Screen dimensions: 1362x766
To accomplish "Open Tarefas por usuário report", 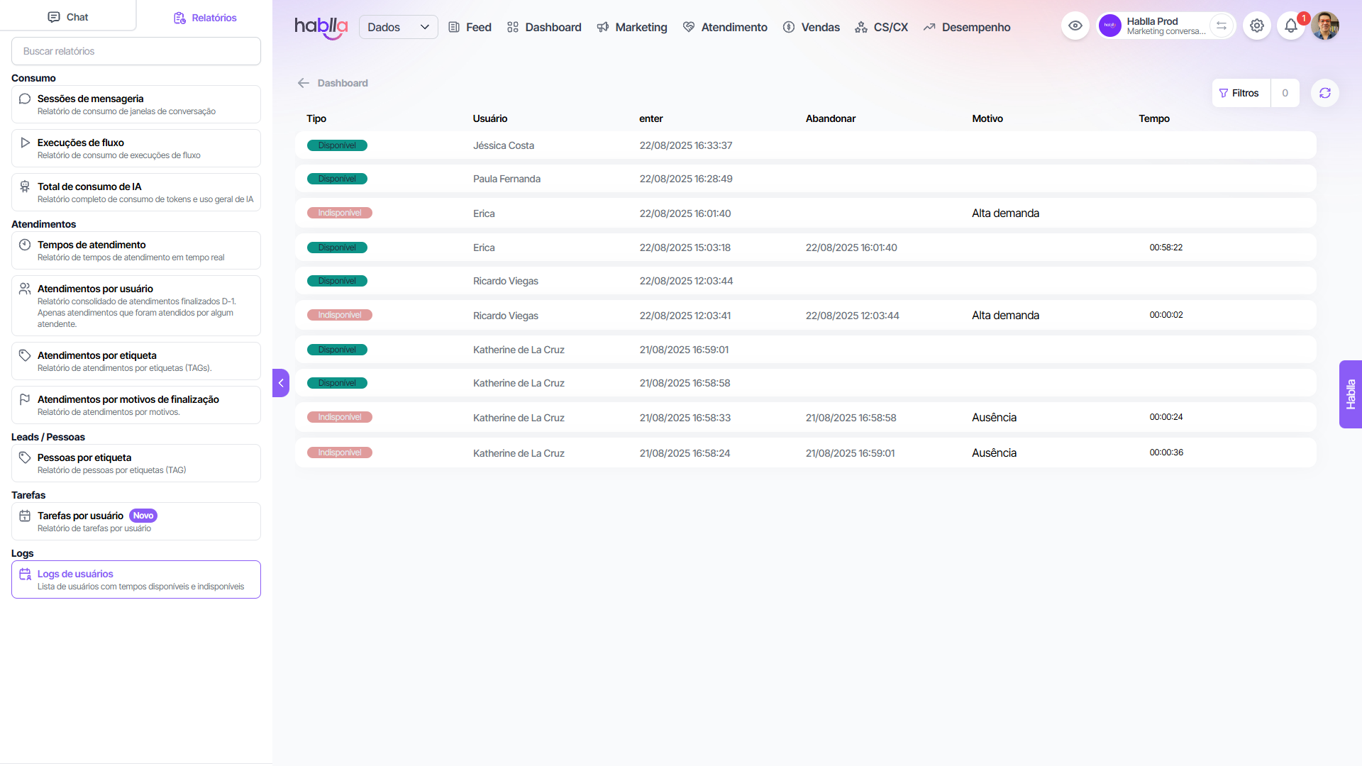I will point(136,521).
